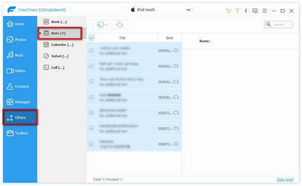Viewport: 302px width, 186px height.
Task: Uncheck the last note's checkbox
Action: pyautogui.click(x=92, y=144)
